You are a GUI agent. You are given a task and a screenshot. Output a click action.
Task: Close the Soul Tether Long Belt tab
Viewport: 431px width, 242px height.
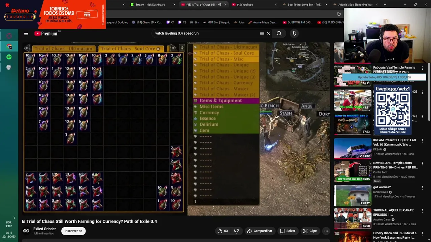(x=327, y=5)
